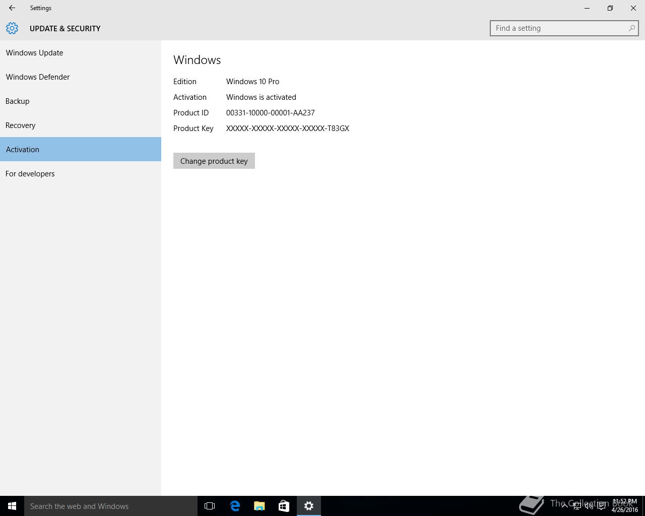Click the Update & Security gear icon
Screen dimensions: 645x516
click(x=12, y=28)
